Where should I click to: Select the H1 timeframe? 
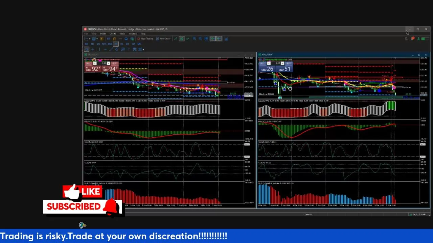pyautogui.click(x=116, y=44)
